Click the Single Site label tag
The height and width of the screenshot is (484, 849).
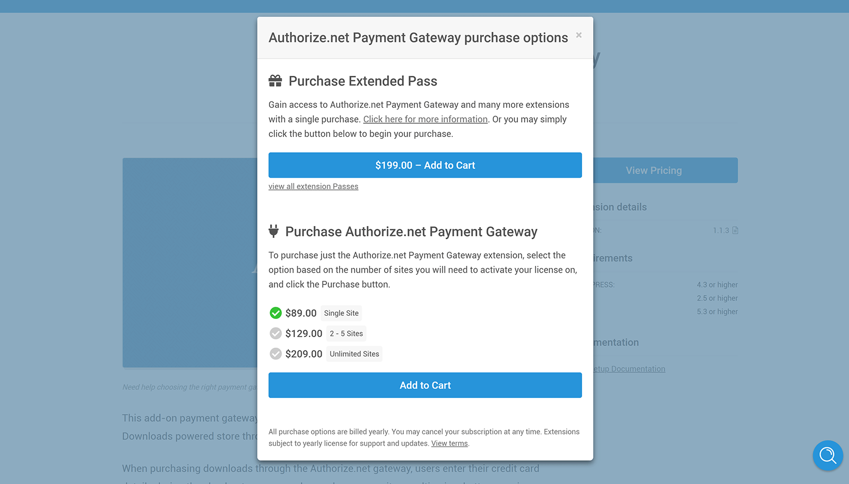coord(341,313)
